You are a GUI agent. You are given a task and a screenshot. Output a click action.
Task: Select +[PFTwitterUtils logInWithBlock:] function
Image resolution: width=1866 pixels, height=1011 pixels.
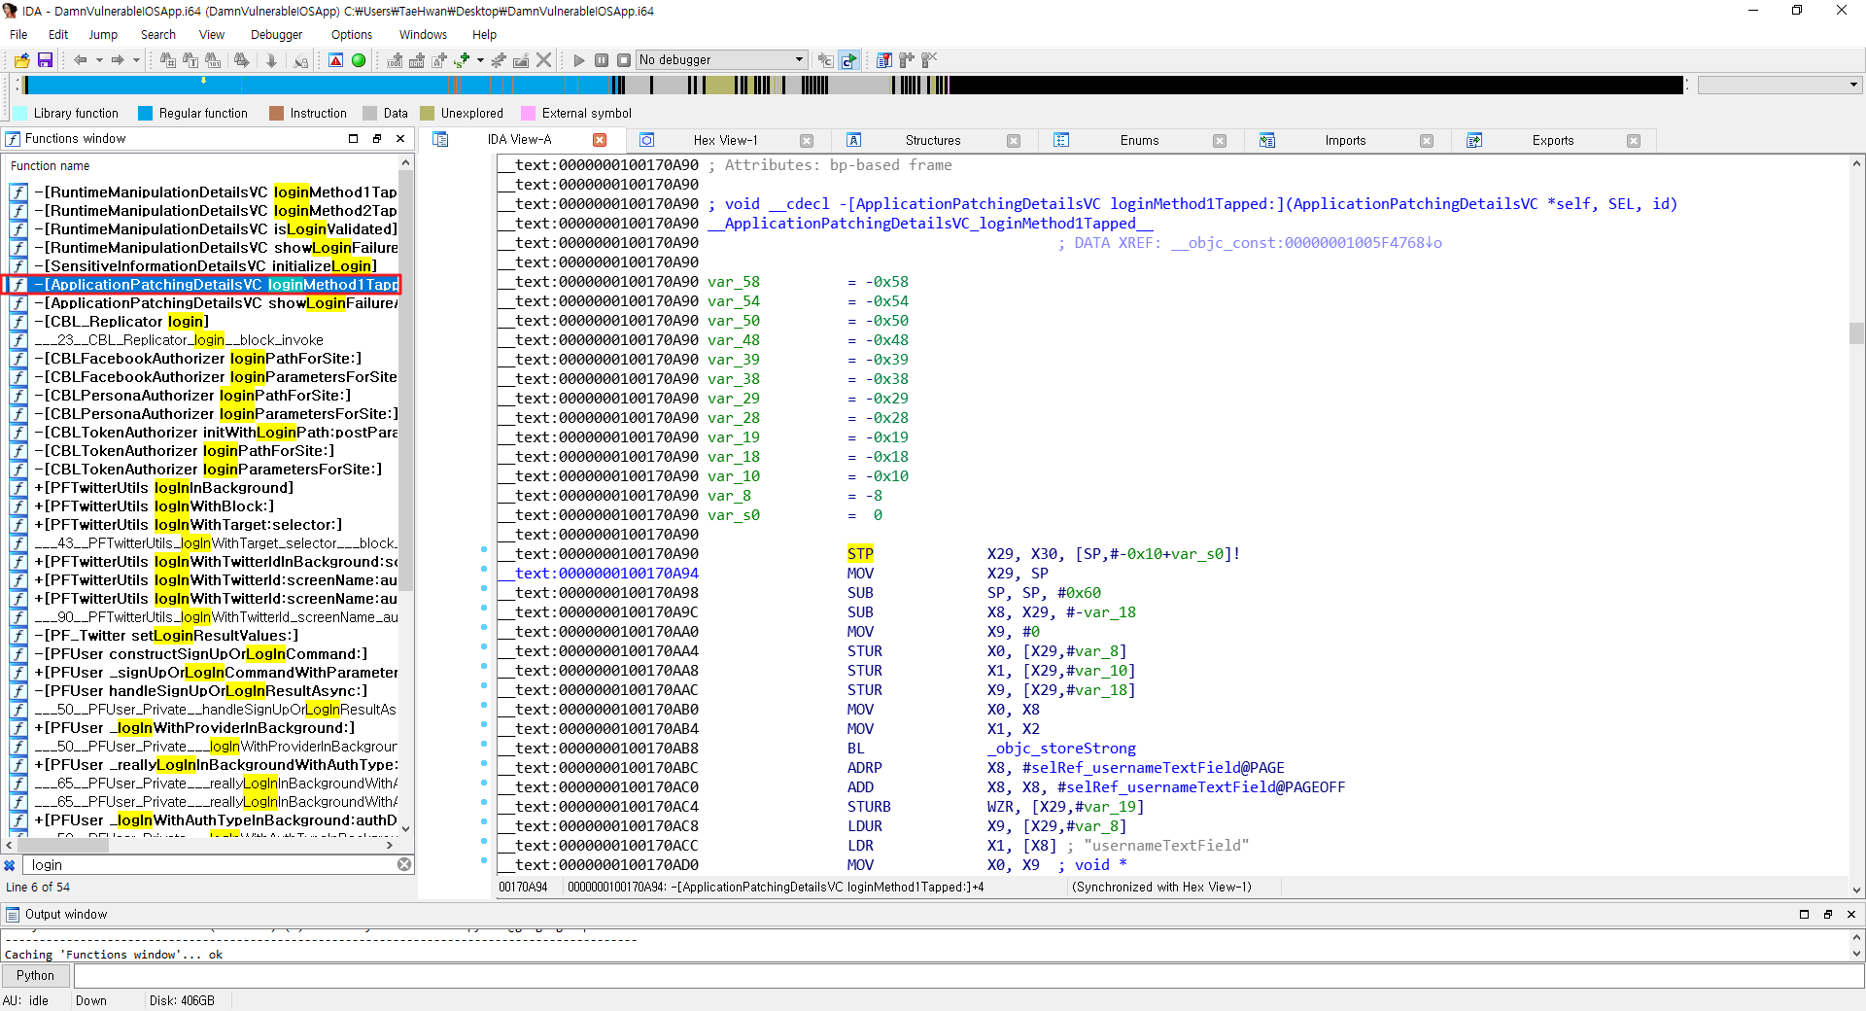pos(155,506)
